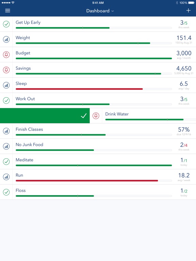Open the chart icon beside Finish Classes
The image size is (196, 261).
tap(6, 131)
